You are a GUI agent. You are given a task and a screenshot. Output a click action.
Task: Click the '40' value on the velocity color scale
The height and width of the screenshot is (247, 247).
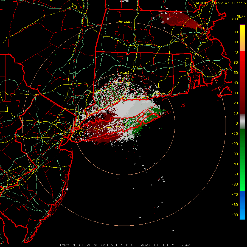(236, 83)
